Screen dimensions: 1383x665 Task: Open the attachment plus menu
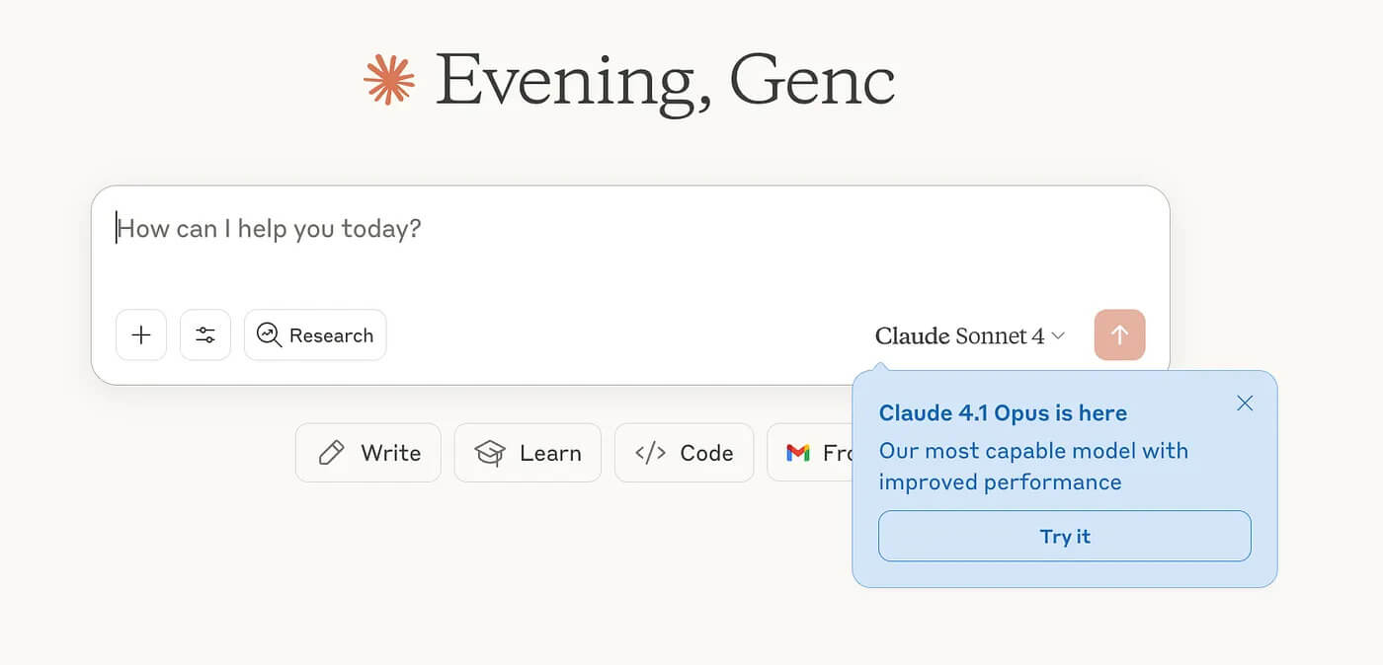tap(141, 335)
